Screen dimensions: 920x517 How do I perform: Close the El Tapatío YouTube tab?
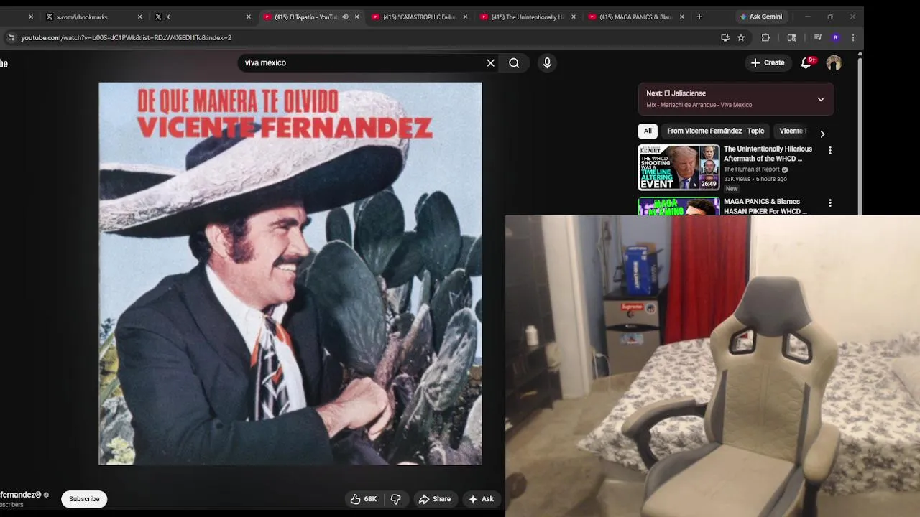click(x=356, y=17)
